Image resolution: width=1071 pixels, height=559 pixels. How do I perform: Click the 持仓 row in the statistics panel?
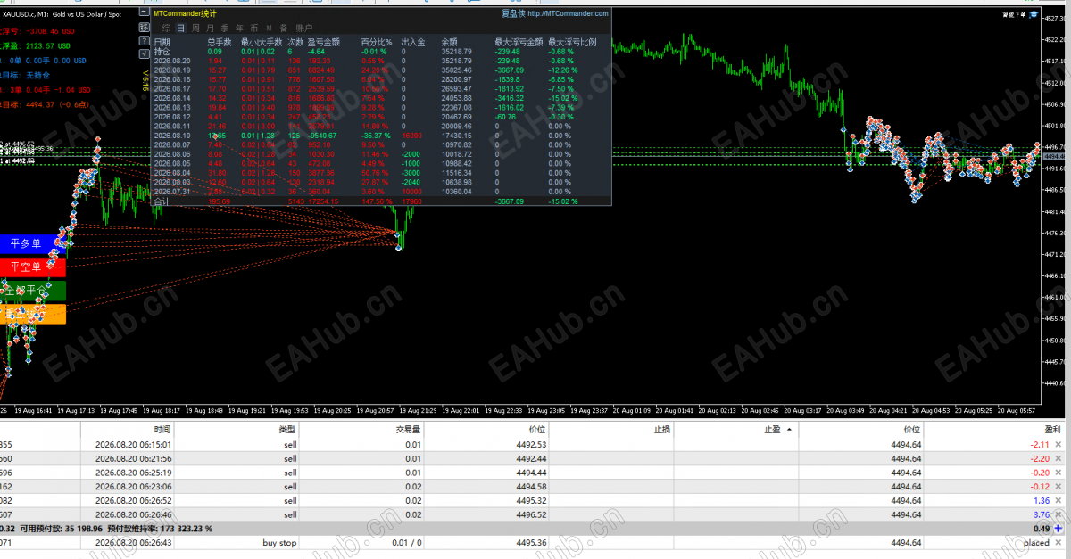382,52
